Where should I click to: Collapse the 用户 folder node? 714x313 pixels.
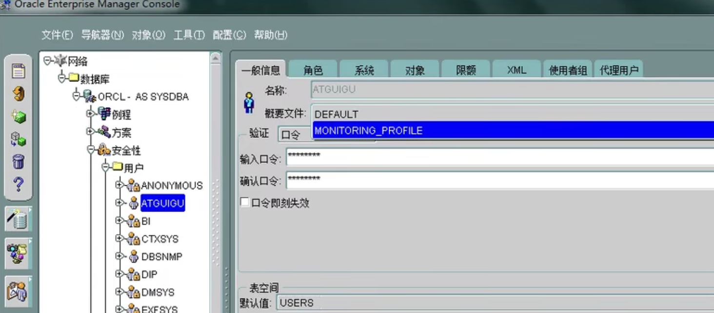pos(105,167)
